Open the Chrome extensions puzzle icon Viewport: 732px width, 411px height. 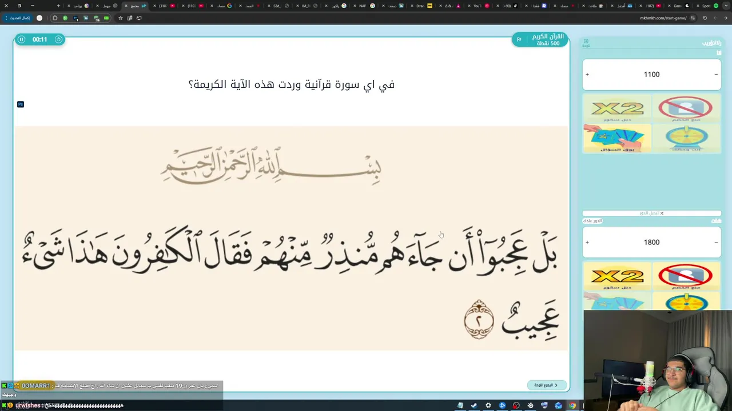pyautogui.click(x=55, y=18)
